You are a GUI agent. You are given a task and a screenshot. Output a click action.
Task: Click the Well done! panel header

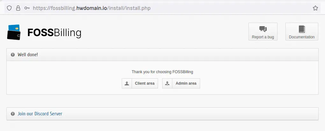162,55
